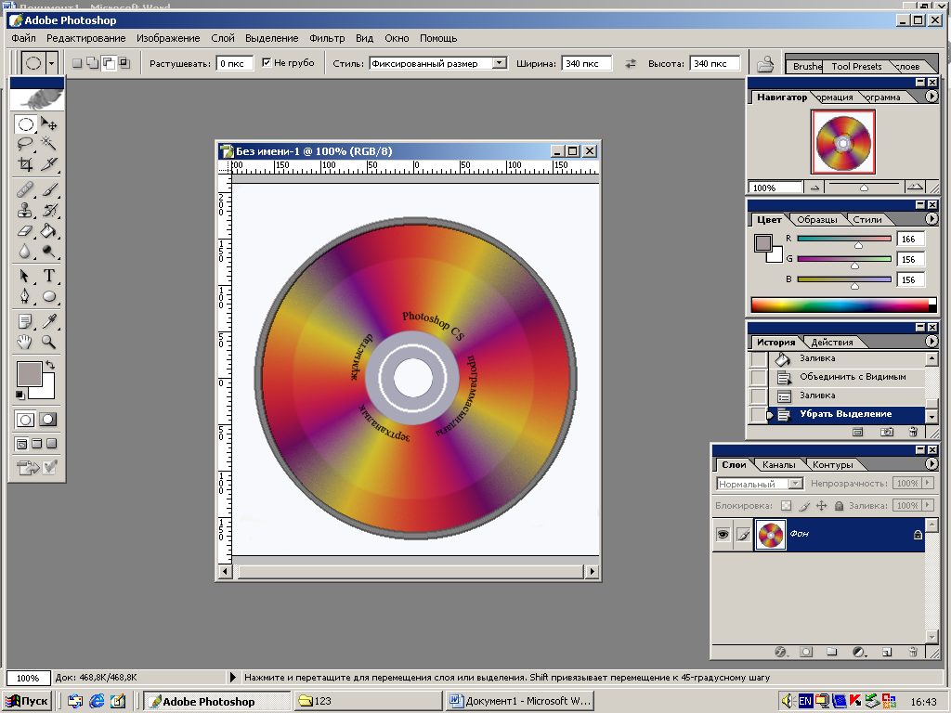This screenshot has height=713, width=951.
Task: Select the Type tool
Action: (x=48, y=276)
